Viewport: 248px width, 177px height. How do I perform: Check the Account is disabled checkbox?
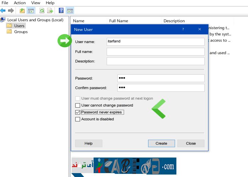pyautogui.click(x=78, y=119)
